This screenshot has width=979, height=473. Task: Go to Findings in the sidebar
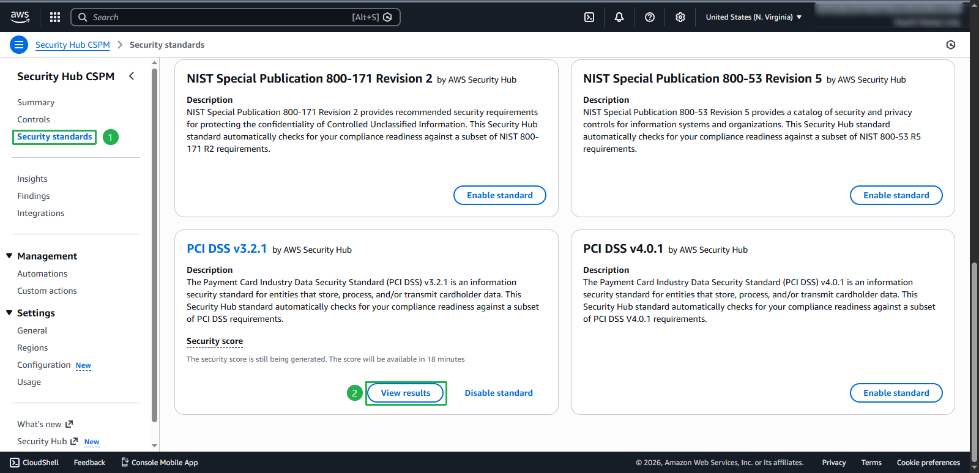click(34, 196)
